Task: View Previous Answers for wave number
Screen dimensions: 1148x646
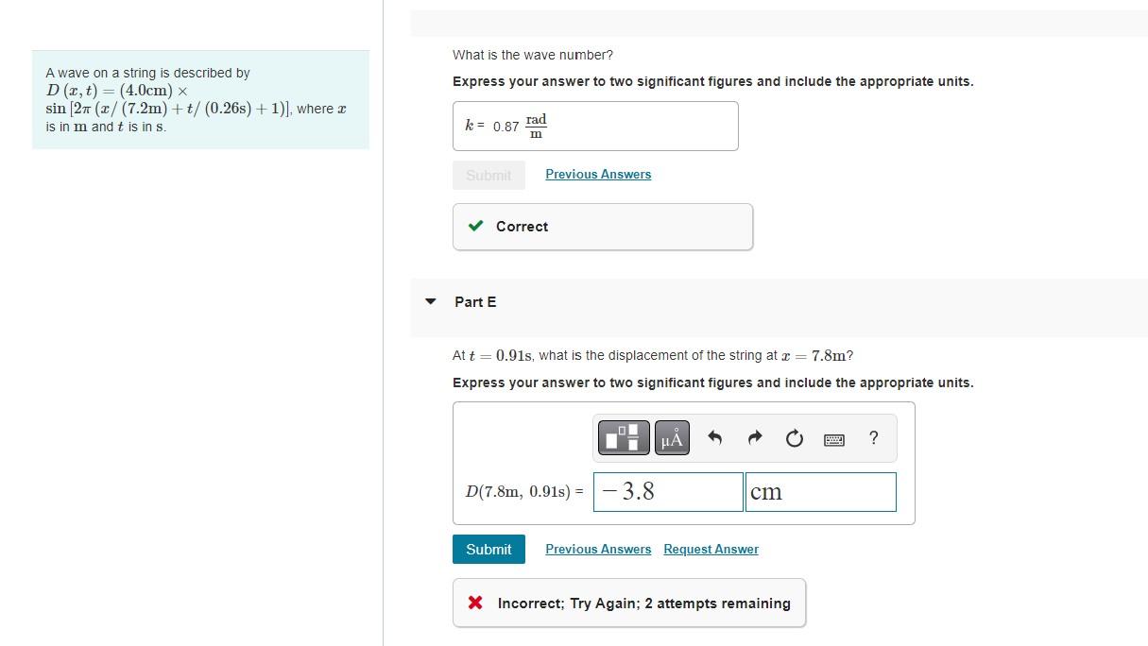Action: coord(597,174)
